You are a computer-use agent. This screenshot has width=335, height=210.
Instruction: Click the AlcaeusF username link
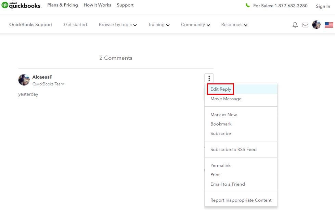pos(42,77)
